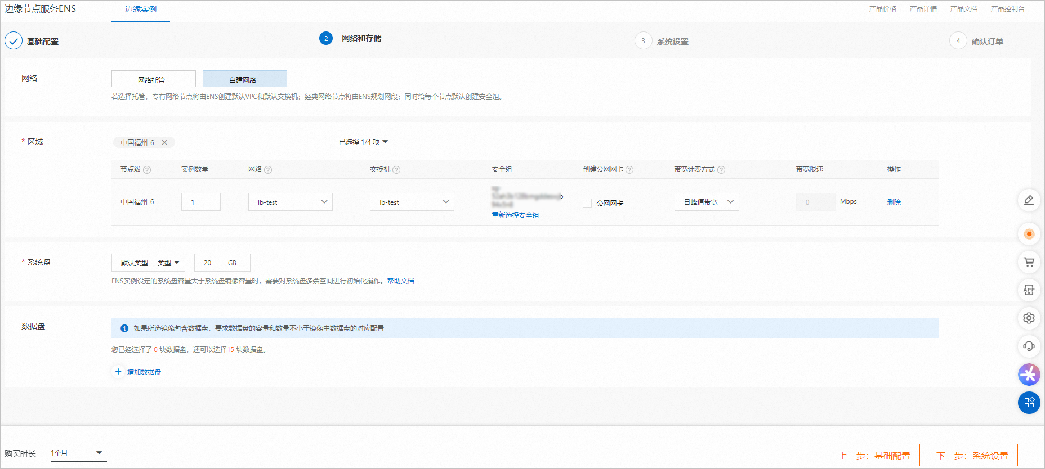Click the edit pencil sidebar icon
The image size is (1045, 469).
1029,200
